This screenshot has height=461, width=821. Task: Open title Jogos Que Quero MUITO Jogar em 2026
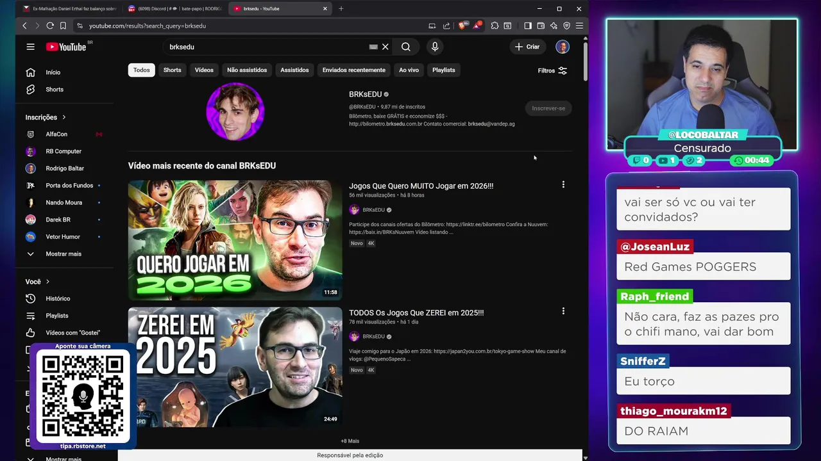(421, 186)
